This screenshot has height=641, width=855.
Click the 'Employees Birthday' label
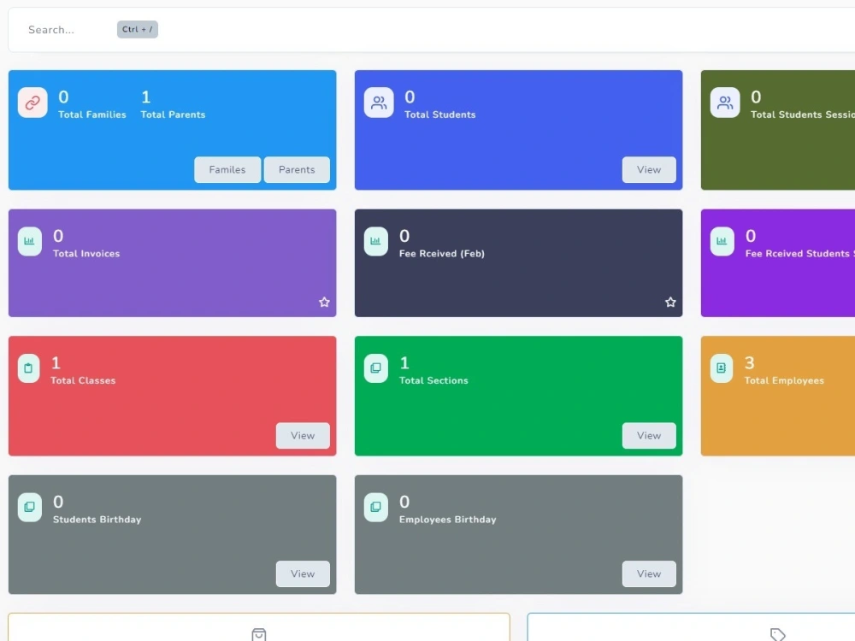pos(448,520)
